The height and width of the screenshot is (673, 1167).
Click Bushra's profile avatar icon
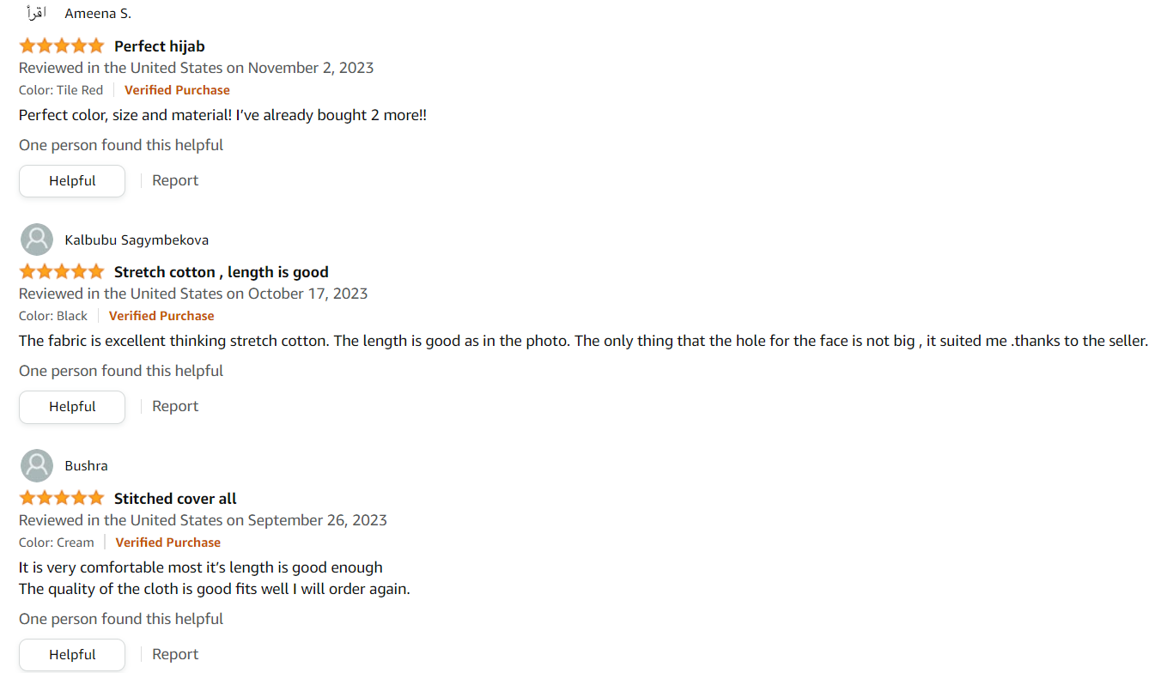point(37,465)
